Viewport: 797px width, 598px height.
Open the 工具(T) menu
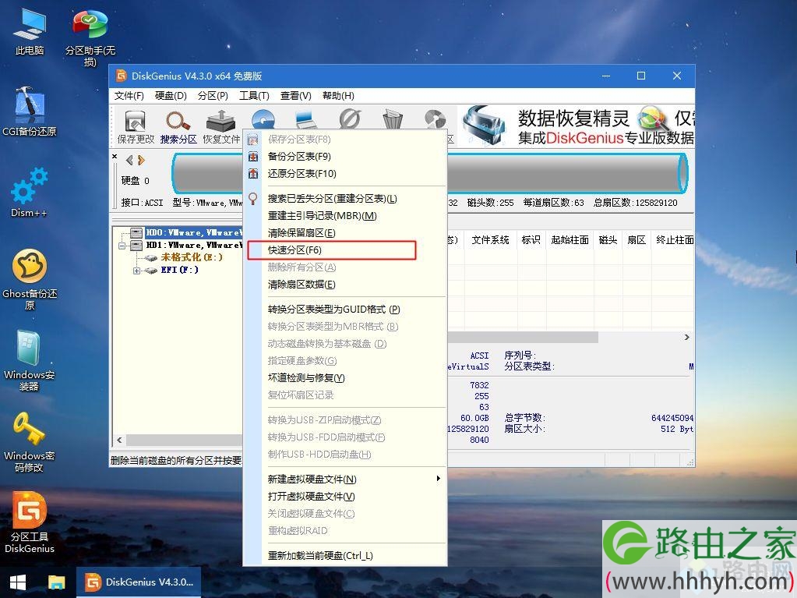[254, 96]
